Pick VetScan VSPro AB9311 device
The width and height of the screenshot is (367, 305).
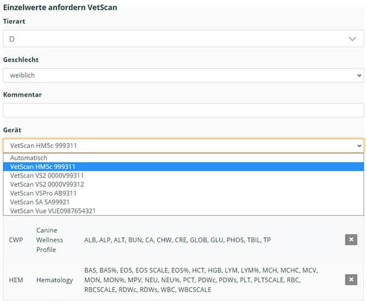tap(183, 193)
